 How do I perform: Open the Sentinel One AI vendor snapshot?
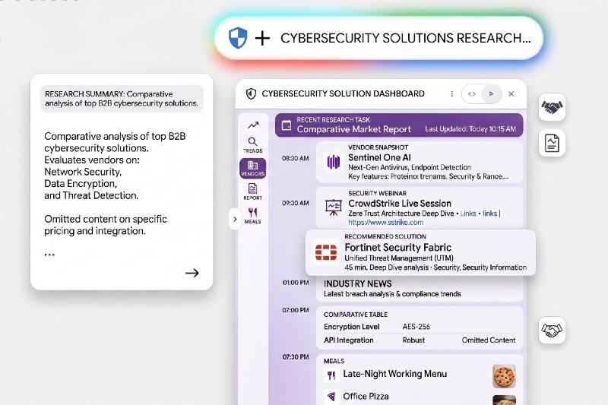click(x=420, y=162)
